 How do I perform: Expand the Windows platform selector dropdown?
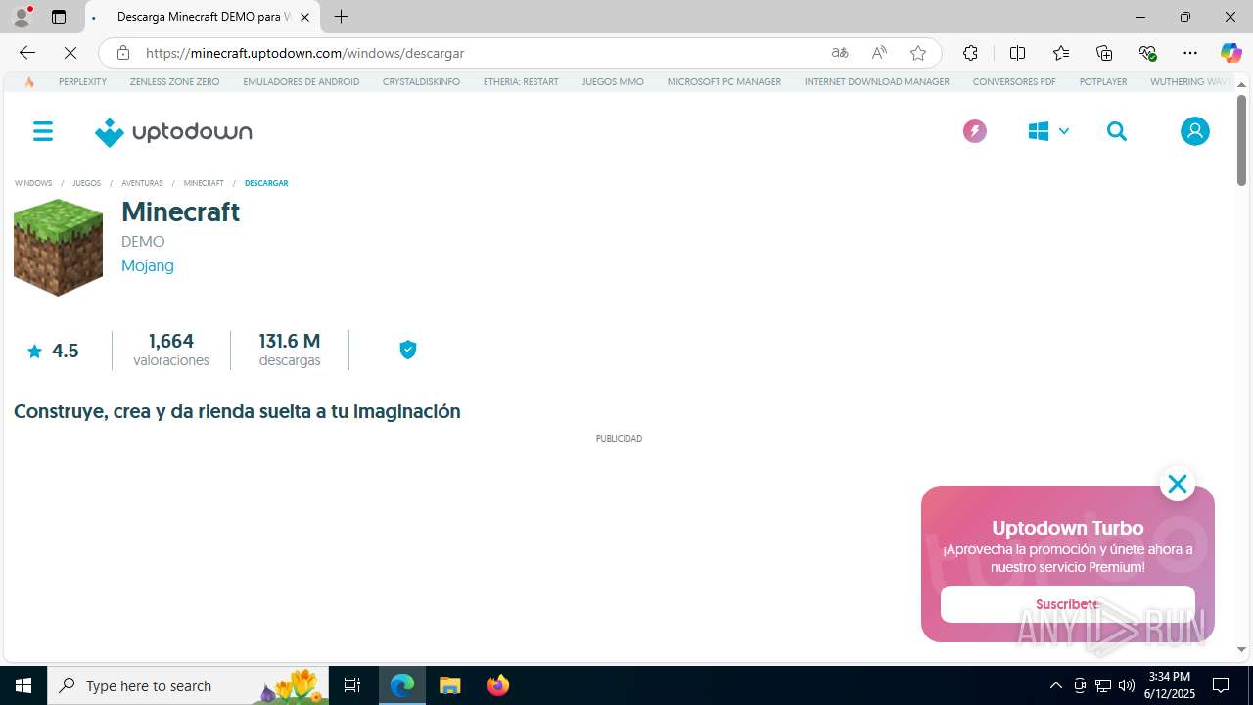[x=1048, y=131]
